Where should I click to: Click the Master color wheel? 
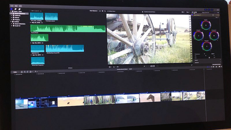[206, 25]
